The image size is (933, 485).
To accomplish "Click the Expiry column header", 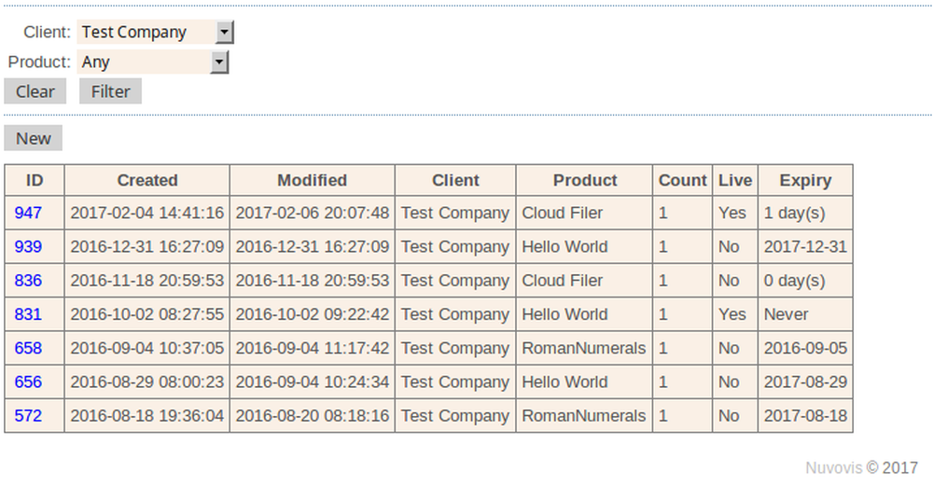I will [x=804, y=180].
